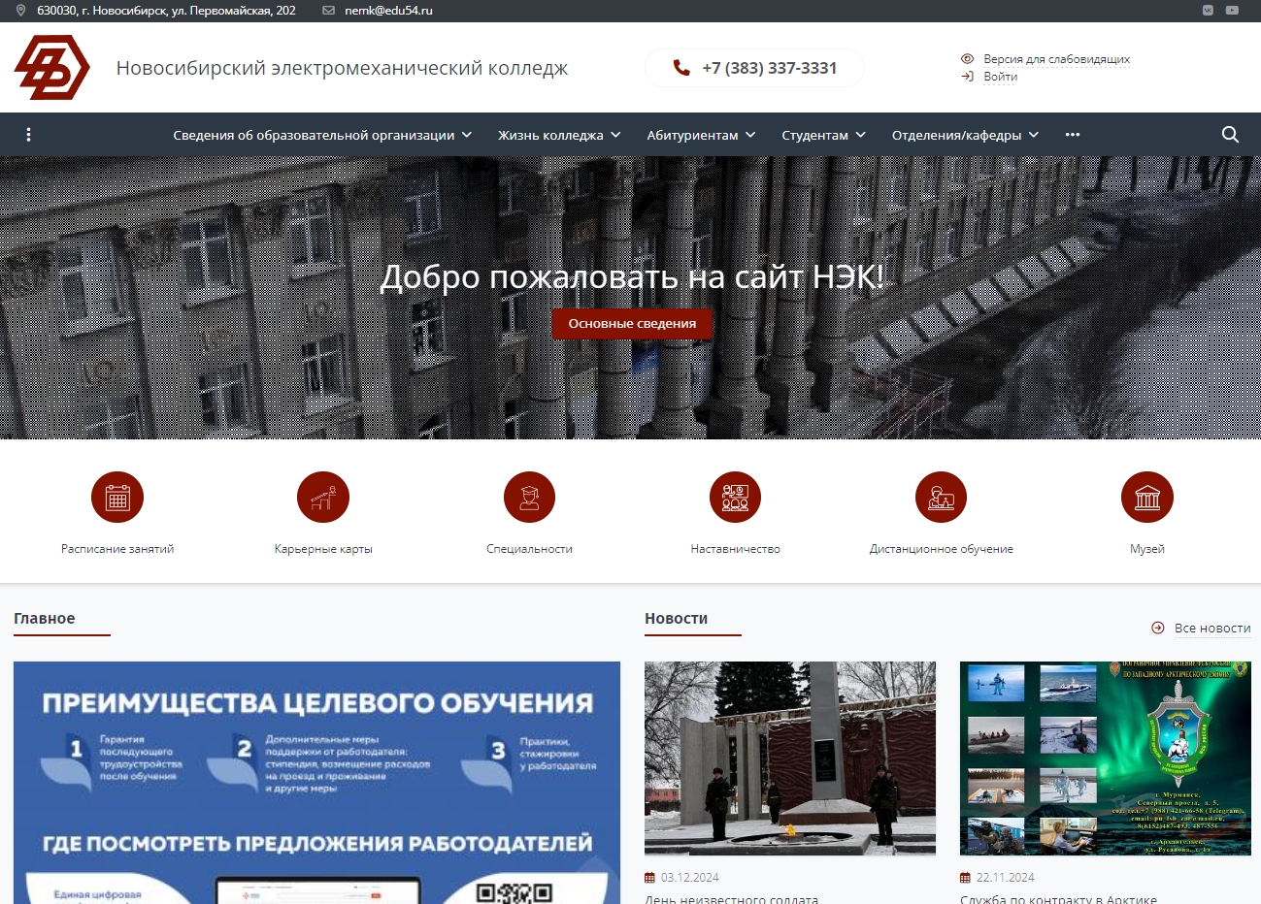The height and width of the screenshot is (904, 1261).
Task: Select the Дистанционное обучение icon
Action: (941, 497)
